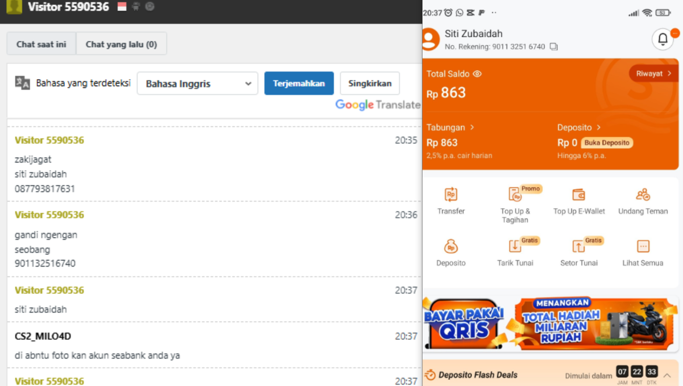Expand the Tabungan details chevron

(472, 127)
